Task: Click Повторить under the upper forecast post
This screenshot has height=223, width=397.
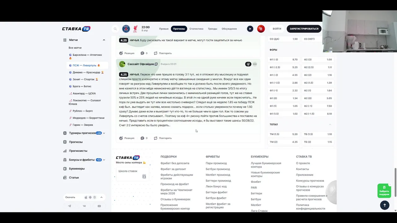Action: tap(163, 53)
